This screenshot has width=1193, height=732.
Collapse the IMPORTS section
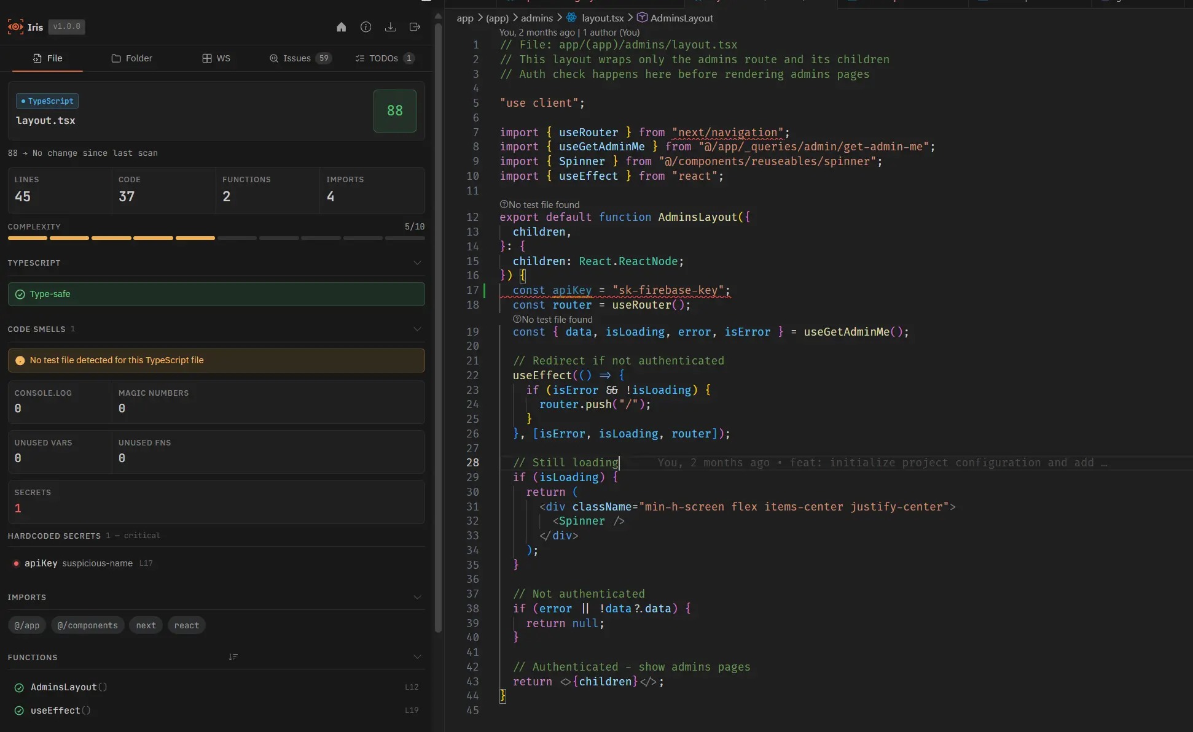[417, 598]
